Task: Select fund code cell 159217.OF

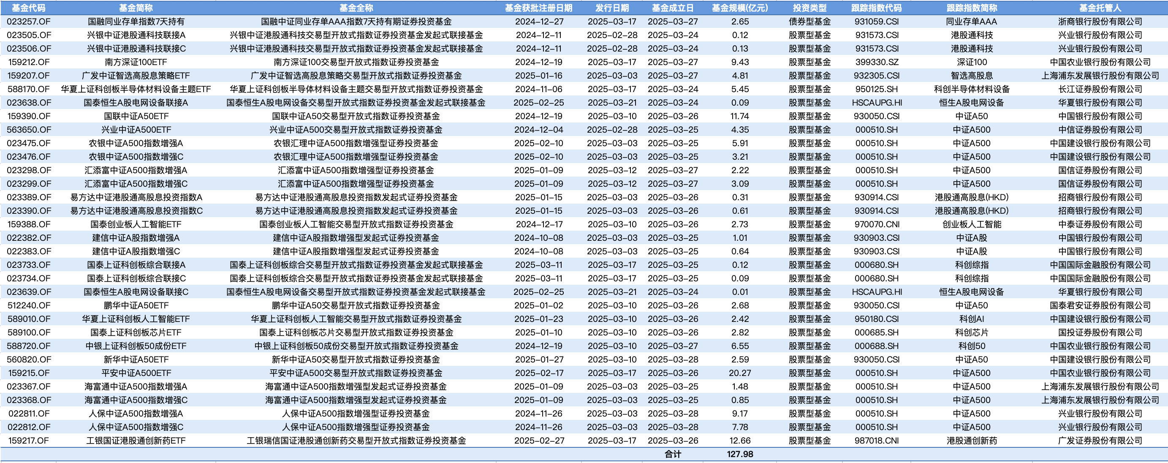Action: (x=29, y=441)
